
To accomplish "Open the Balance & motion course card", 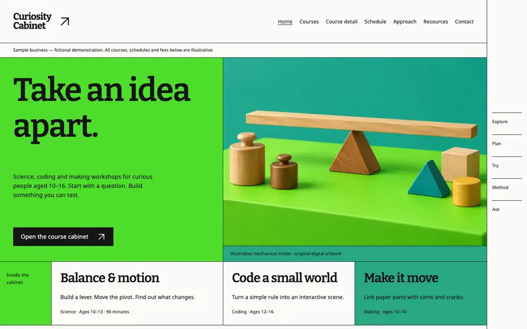I will pos(137,293).
